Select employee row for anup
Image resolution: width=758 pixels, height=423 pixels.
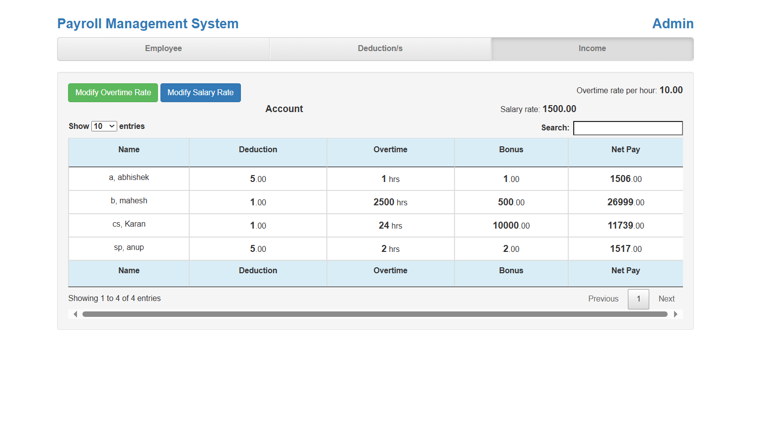click(x=129, y=247)
